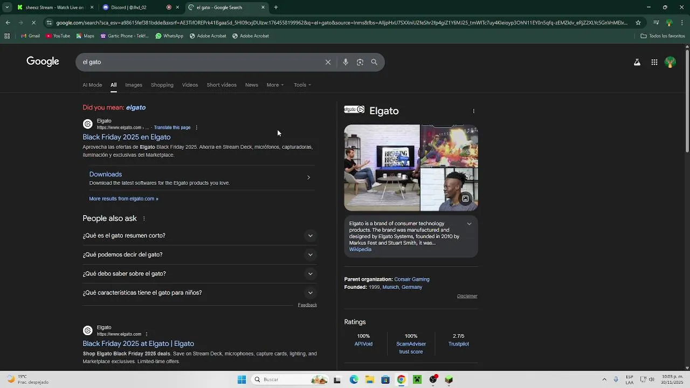
Task: Open the Tools dropdown
Action: [302, 85]
